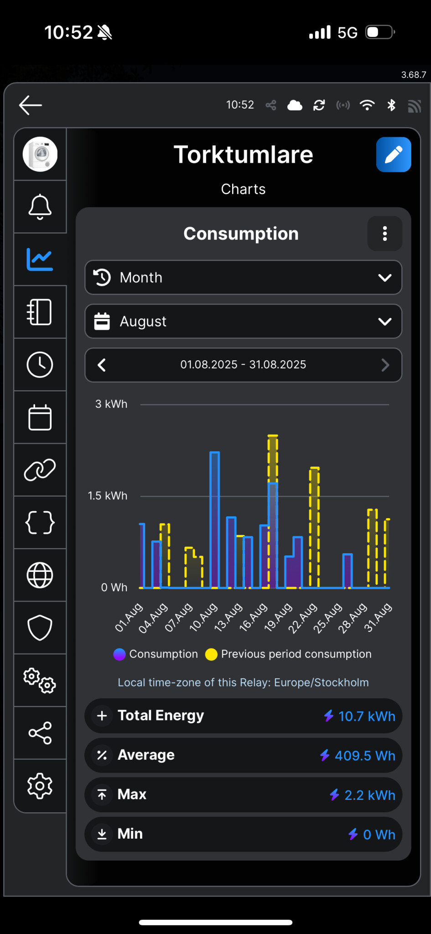Open the Month period dropdown
Image resolution: width=431 pixels, height=934 pixels.
point(243,278)
